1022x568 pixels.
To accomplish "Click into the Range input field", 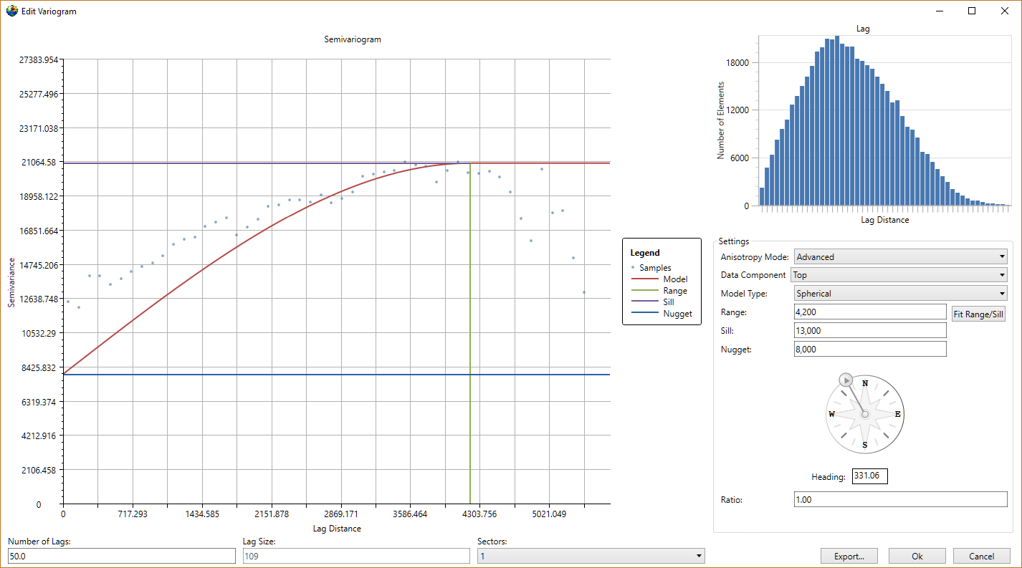I will point(870,312).
